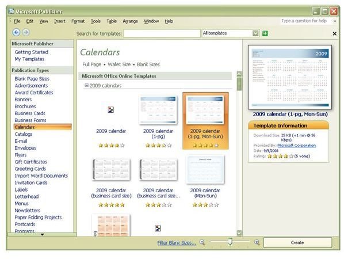Adjust the thumbnail zoom slider handle

pos(230,242)
